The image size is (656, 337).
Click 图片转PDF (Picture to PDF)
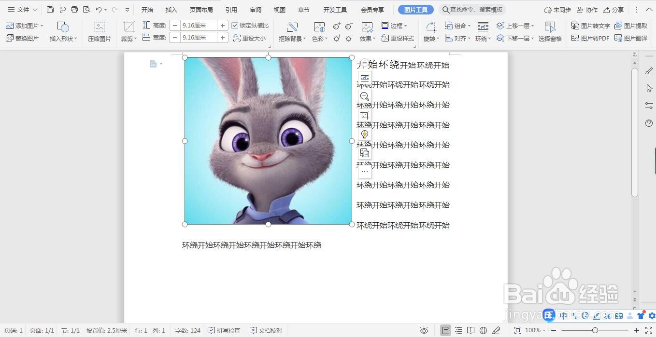pos(590,38)
